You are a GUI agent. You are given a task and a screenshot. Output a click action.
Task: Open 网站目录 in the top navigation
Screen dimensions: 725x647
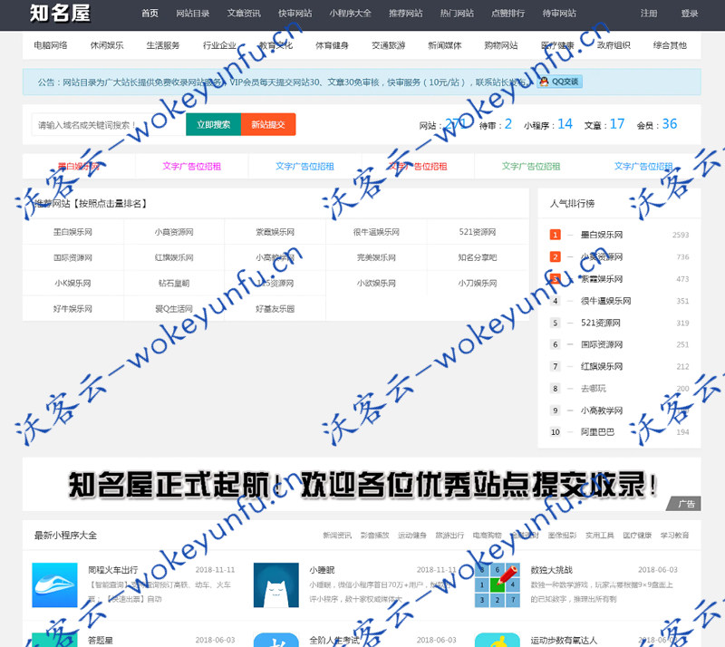click(x=193, y=14)
